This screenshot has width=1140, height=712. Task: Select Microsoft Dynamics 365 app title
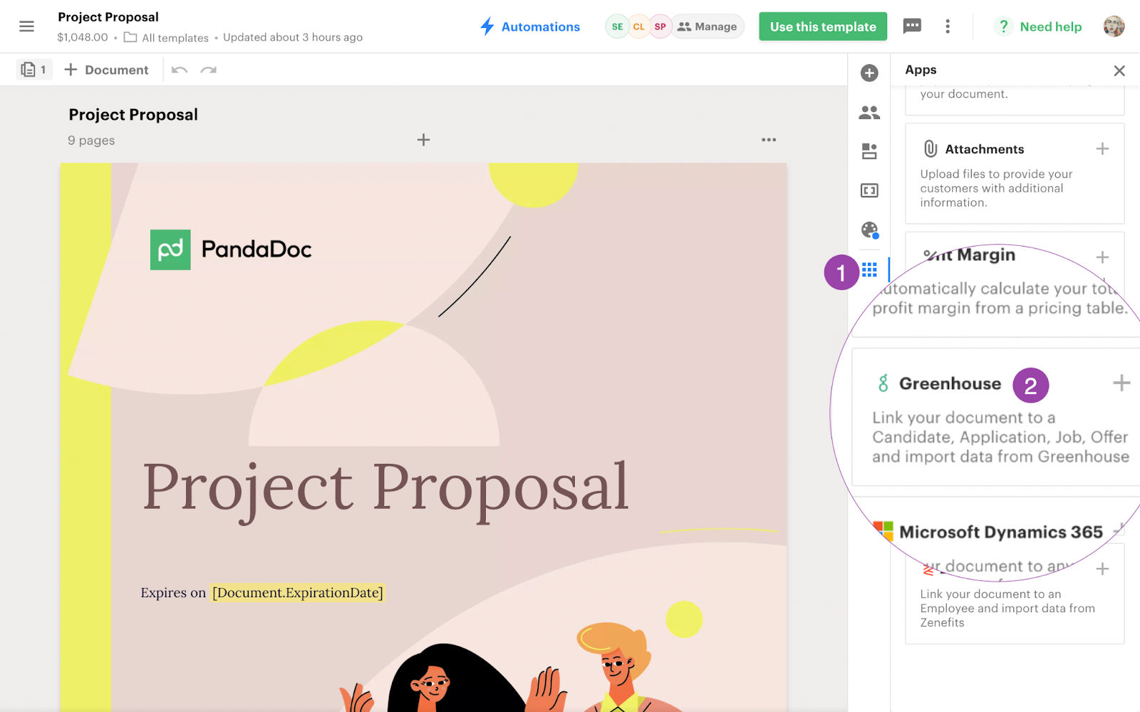(1000, 532)
